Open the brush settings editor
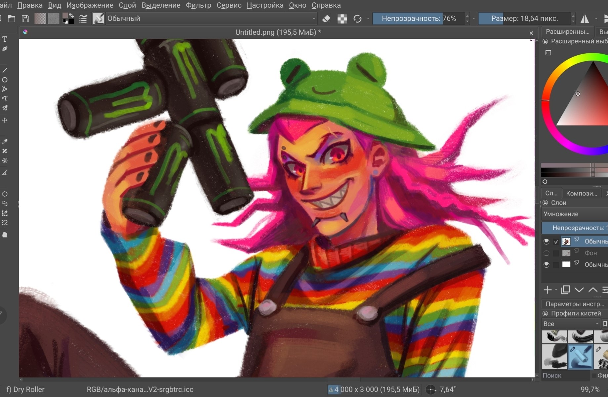The image size is (608, 397). [x=83, y=19]
